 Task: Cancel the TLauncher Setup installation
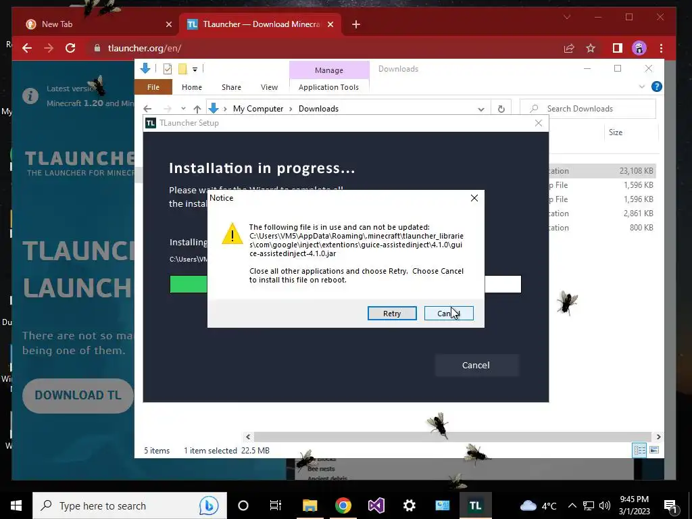(476, 365)
